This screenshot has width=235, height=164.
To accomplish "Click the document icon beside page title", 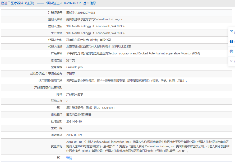I will pos(3,3).
